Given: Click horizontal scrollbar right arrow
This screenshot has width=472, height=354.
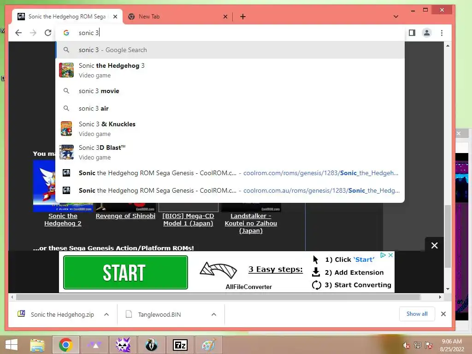Looking at the screenshot, I should (x=440, y=297).
